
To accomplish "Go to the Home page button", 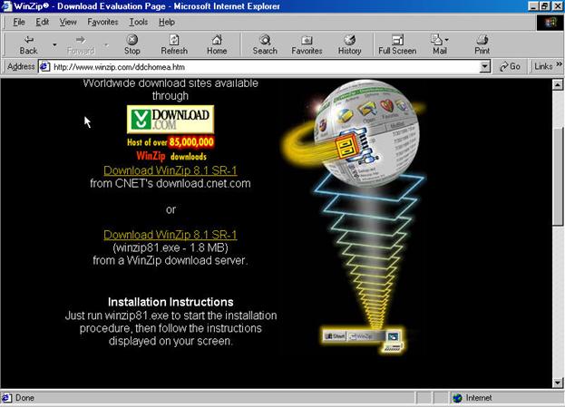I will 217,44.
